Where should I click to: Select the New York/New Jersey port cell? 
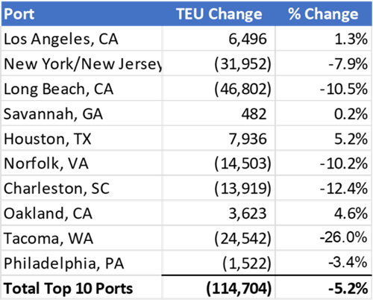coord(83,64)
